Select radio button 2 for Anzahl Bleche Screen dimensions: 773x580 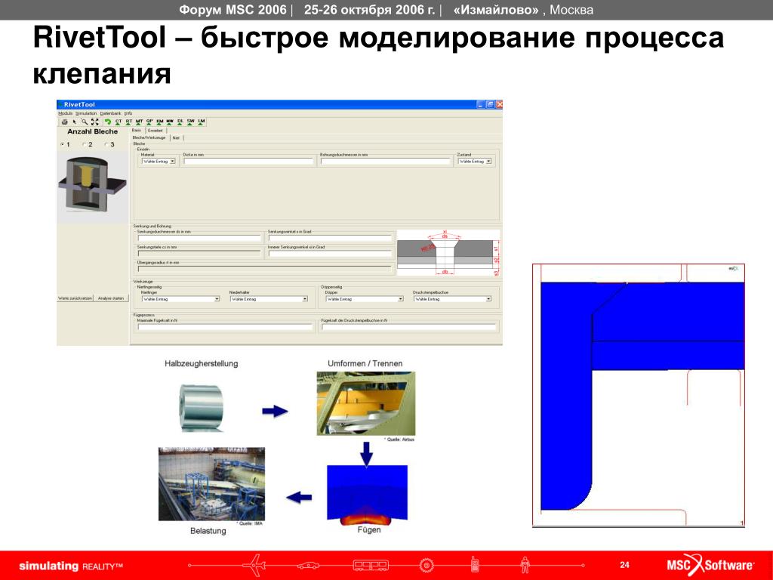85,144
